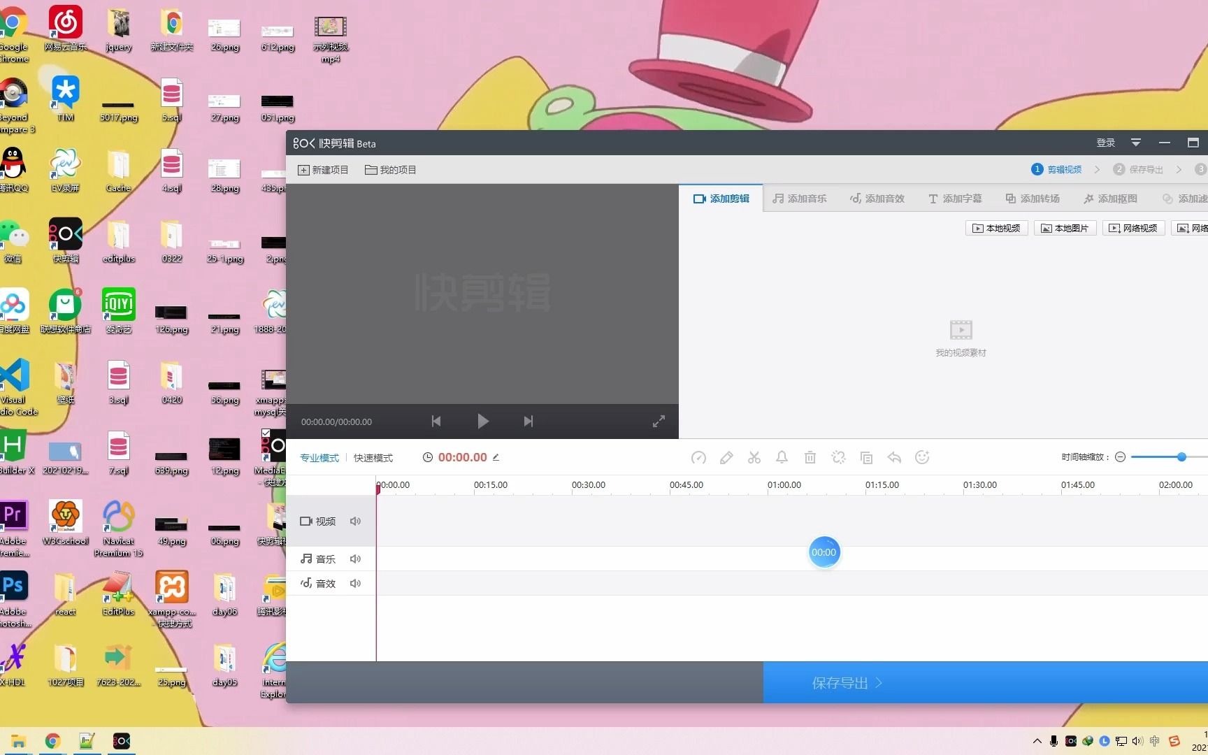Click the bell marker icon
1208x755 pixels.
click(782, 457)
